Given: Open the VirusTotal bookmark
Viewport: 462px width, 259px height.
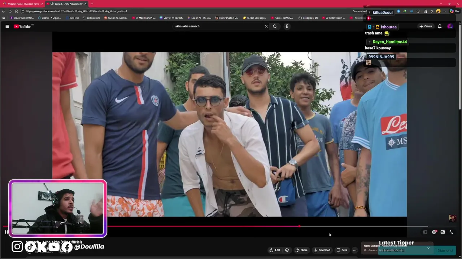Looking at the screenshot, I should click(73, 18).
